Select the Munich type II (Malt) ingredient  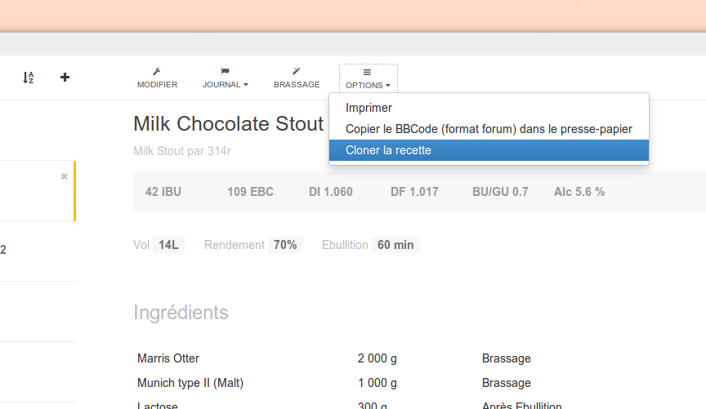190,383
